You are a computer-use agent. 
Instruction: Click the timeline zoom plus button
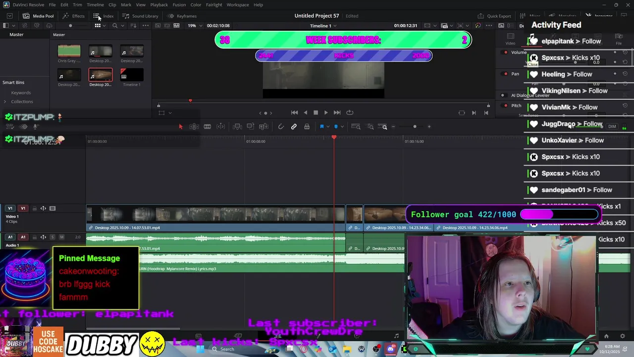click(429, 127)
